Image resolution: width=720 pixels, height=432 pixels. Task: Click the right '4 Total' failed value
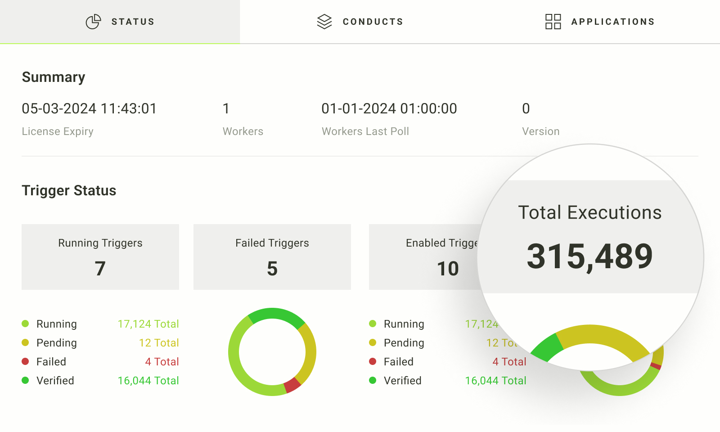click(509, 362)
